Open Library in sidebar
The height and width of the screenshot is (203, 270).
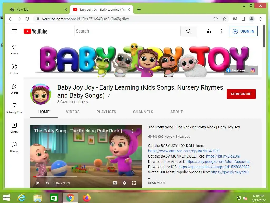(x=14, y=128)
